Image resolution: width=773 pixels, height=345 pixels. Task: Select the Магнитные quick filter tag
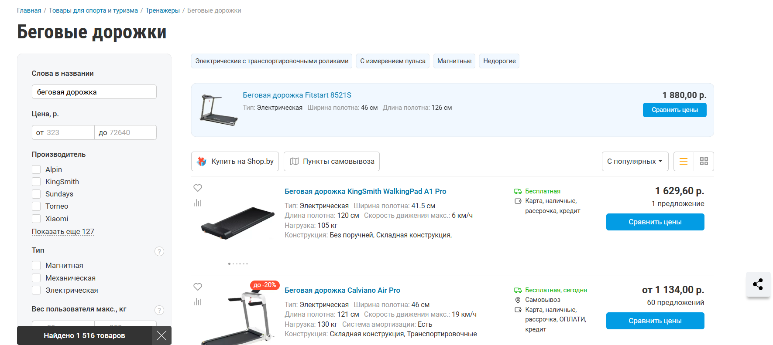click(454, 61)
